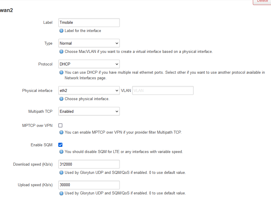Click the MPTCP over VPN help icon

[x=61, y=132]
